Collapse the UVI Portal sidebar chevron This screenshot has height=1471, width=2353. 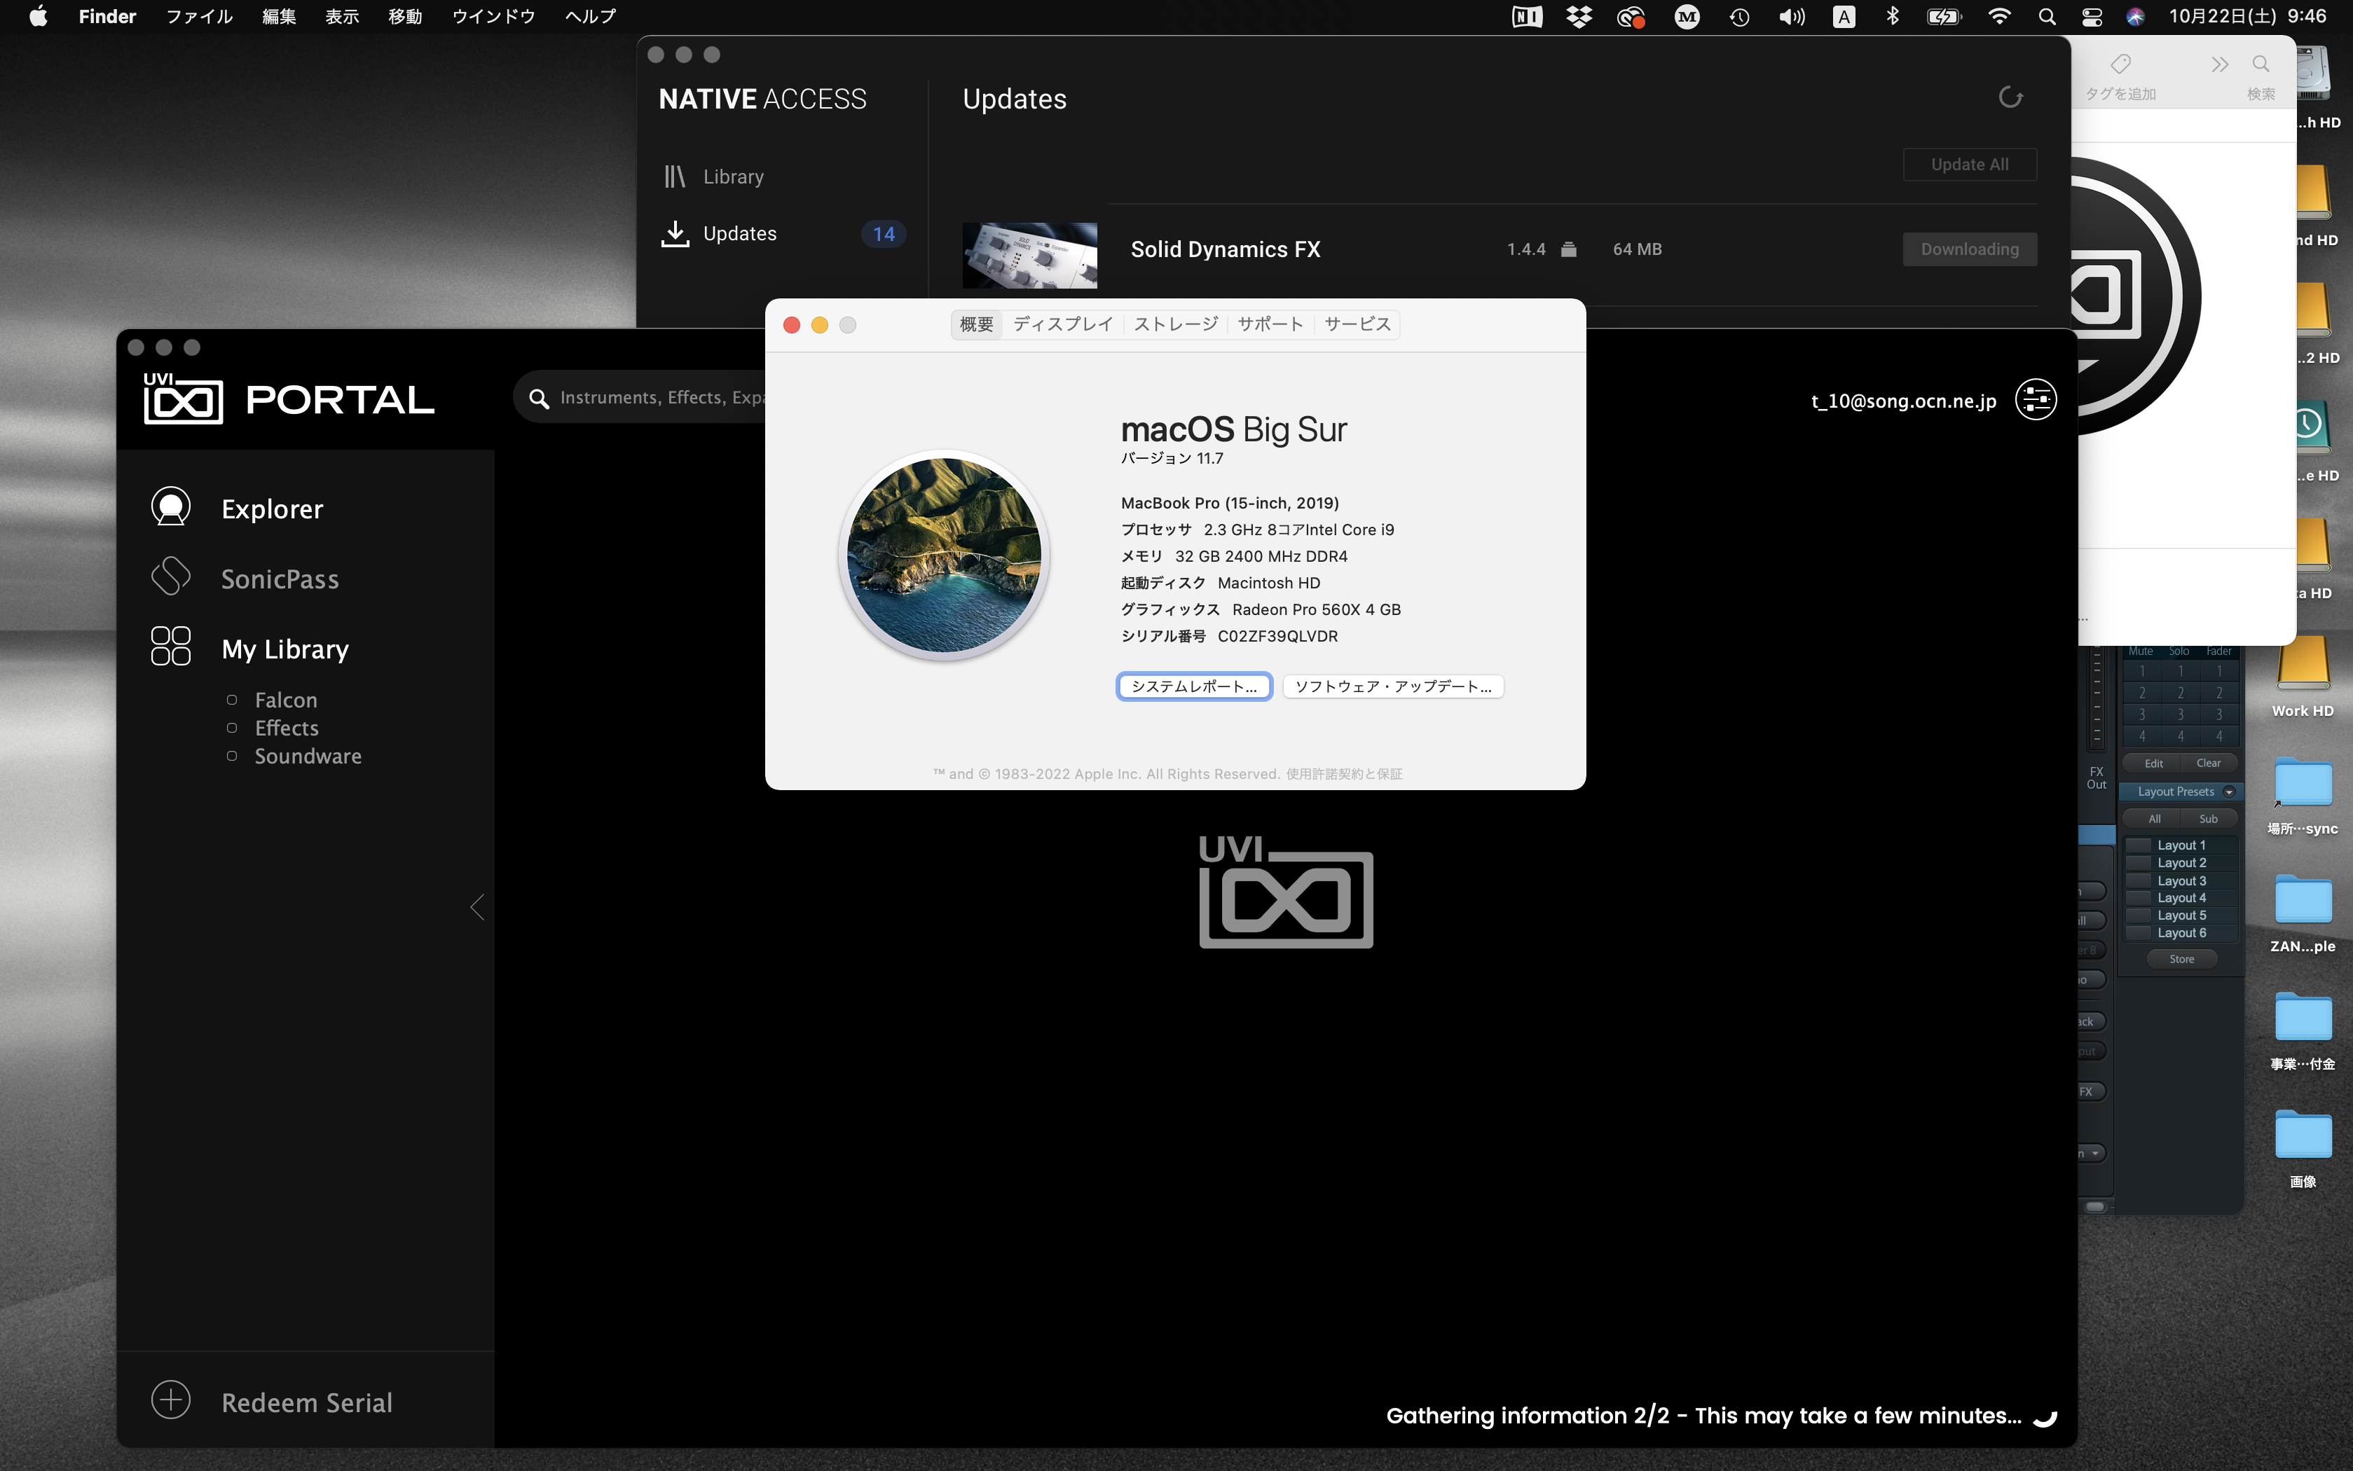coord(476,906)
